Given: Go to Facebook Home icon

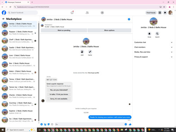Looking at the screenshot, I should (x=72, y=13).
